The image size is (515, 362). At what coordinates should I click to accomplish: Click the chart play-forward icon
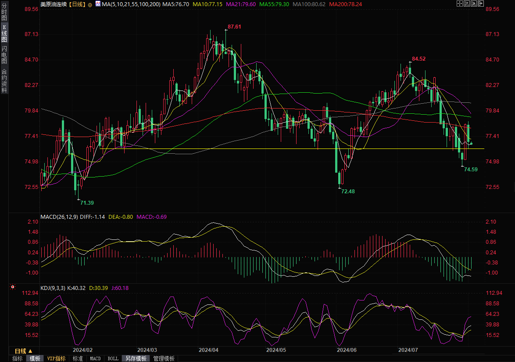[x=474, y=4]
